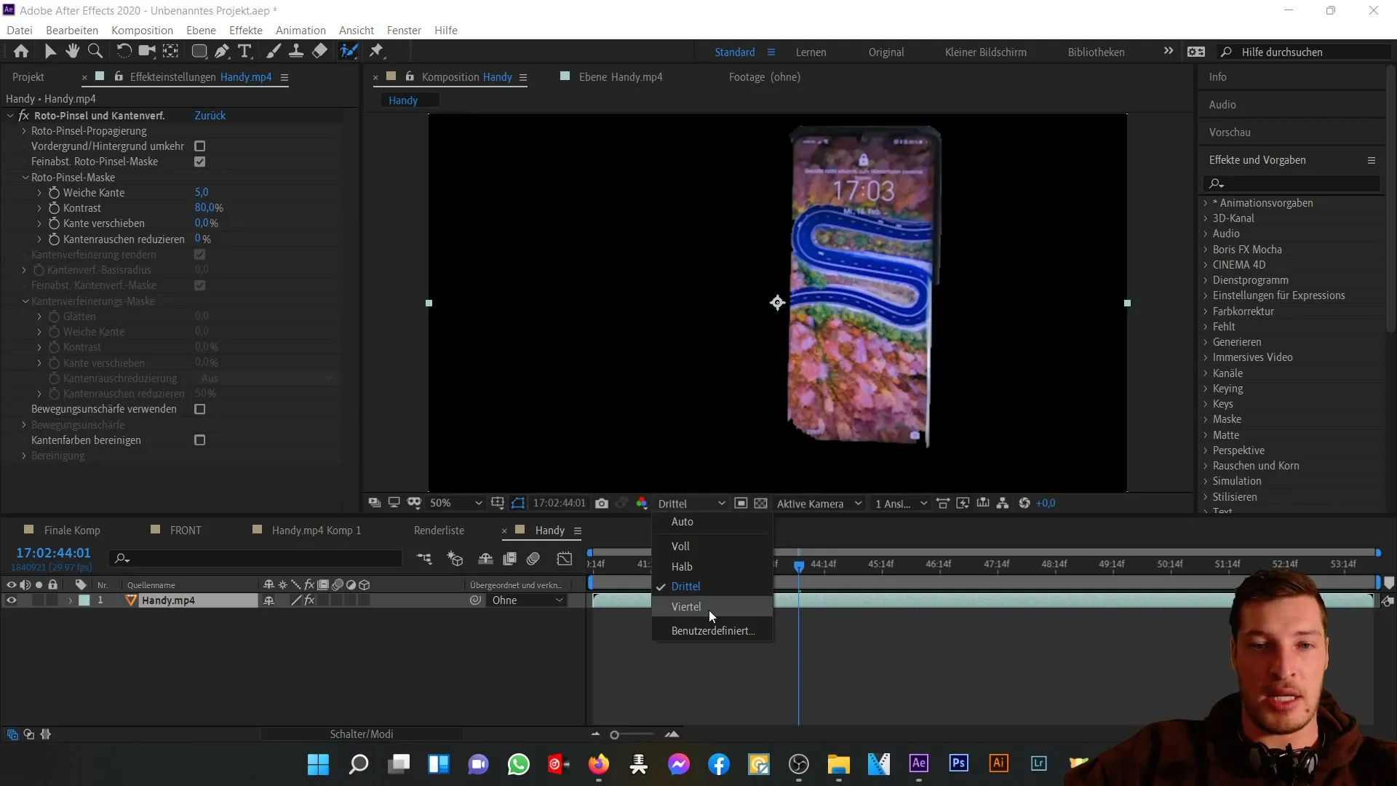Screen dimensions: 1397x786
Task: Toggle the Weiche Kante stopwatch
Action: pyautogui.click(x=54, y=193)
